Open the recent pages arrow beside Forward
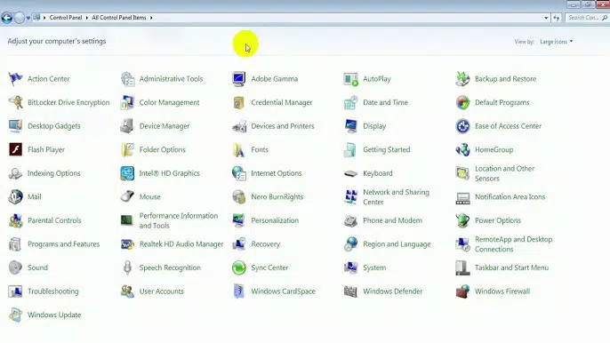Viewport: 610px width, 343px height. [28, 18]
